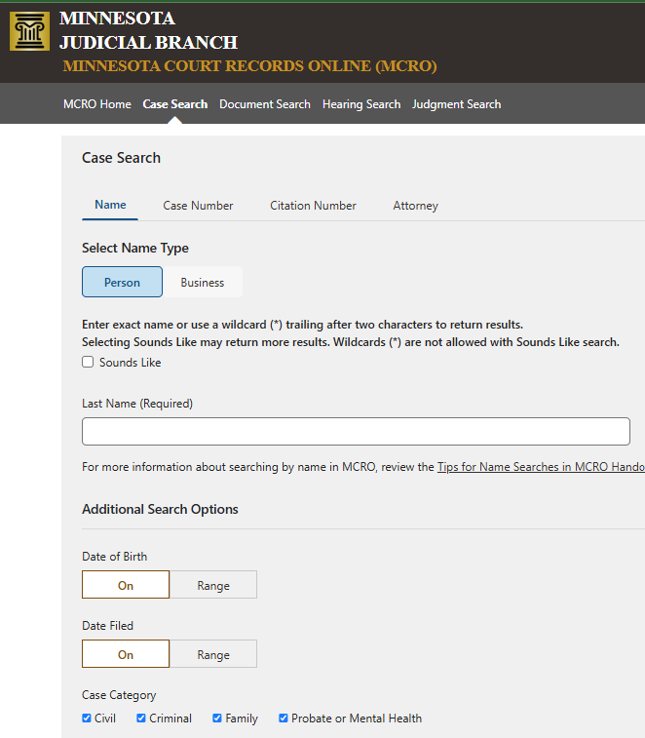645x738 pixels.
Task: Click the Select Name Type label
Action: tap(135, 248)
